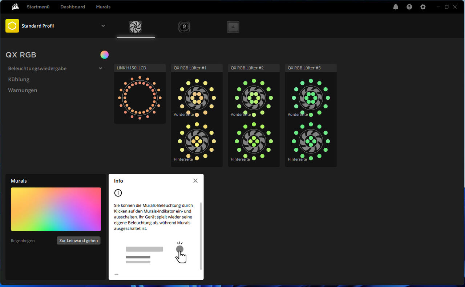Viewport: 465px width, 287px height.
Task: Open the Dashboard tab
Action: (x=73, y=7)
